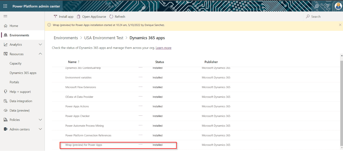Select the Power Apps Actions row name
Image resolution: width=343 pixels, height=151 pixels.
tap(77, 106)
